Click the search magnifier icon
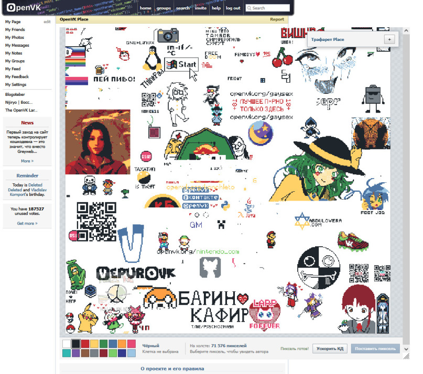 click(249, 8)
